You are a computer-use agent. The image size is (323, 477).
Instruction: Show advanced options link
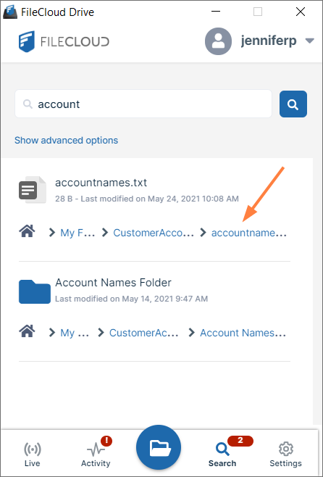pos(66,140)
